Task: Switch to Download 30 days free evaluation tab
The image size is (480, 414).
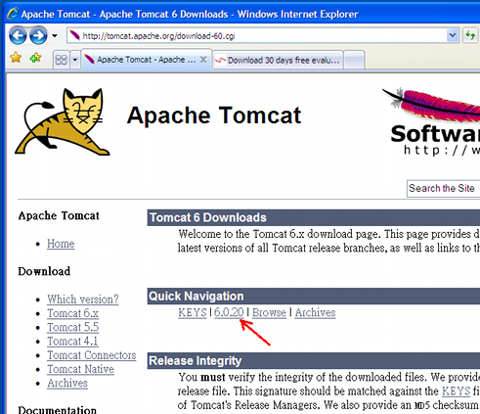Action: [x=278, y=61]
